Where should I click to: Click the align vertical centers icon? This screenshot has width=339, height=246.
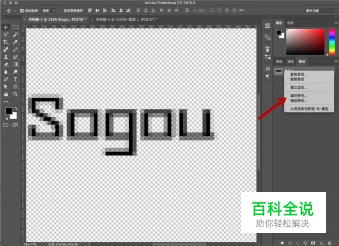[98, 10]
